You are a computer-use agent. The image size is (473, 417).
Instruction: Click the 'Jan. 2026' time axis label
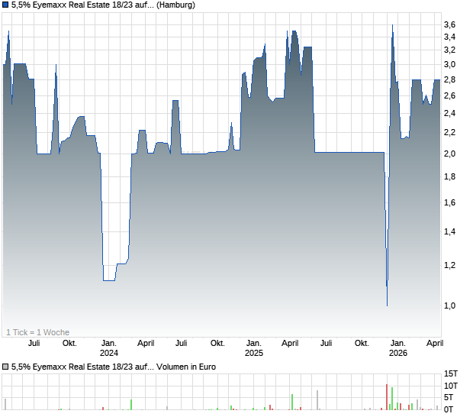[398, 348]
